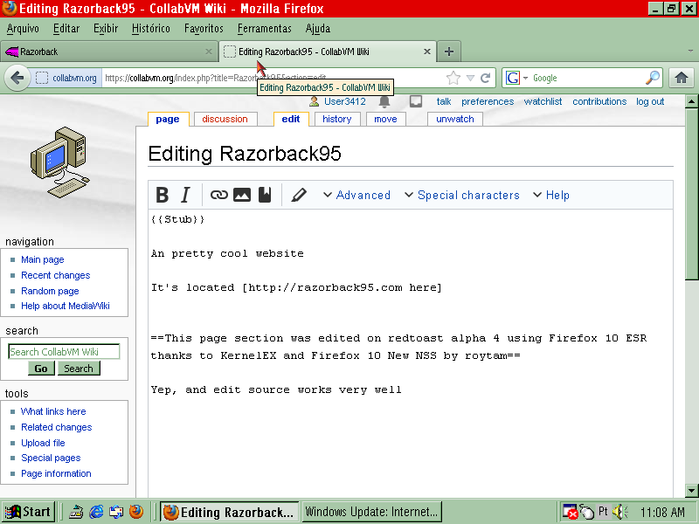Open the browser home page icon

pyautogui.click(x=682, y=78)
